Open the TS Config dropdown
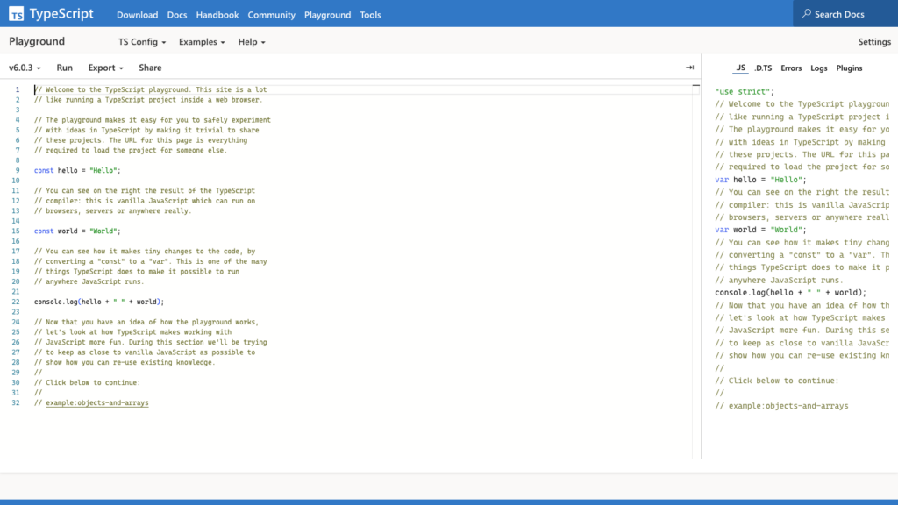 142,42
